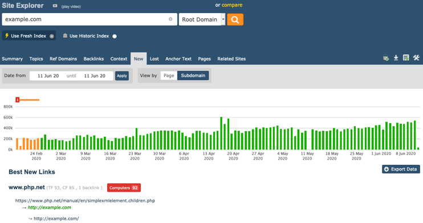The width and height of the screenshot is (423, 223).
Task: Click the 8 Jun 2020 axis label
Action: pos(406,153)
